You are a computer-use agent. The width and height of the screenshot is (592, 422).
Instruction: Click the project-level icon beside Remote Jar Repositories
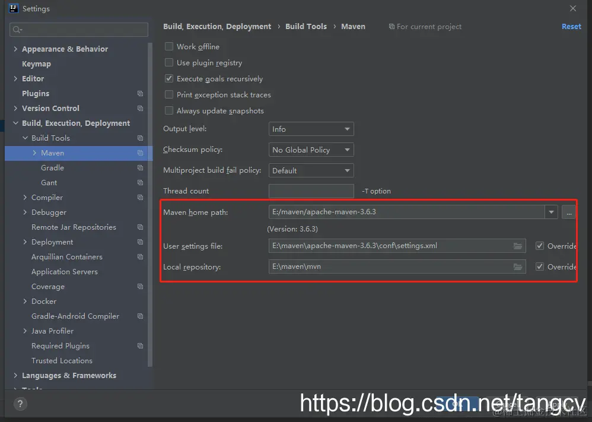click(x=140, y=227)
